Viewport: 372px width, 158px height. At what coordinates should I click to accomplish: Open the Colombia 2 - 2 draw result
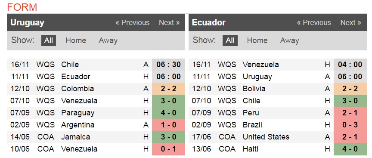[168, 89]
